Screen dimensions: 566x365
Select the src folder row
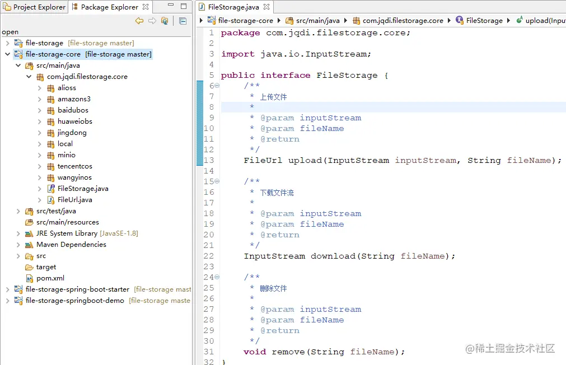pos(41,256)
